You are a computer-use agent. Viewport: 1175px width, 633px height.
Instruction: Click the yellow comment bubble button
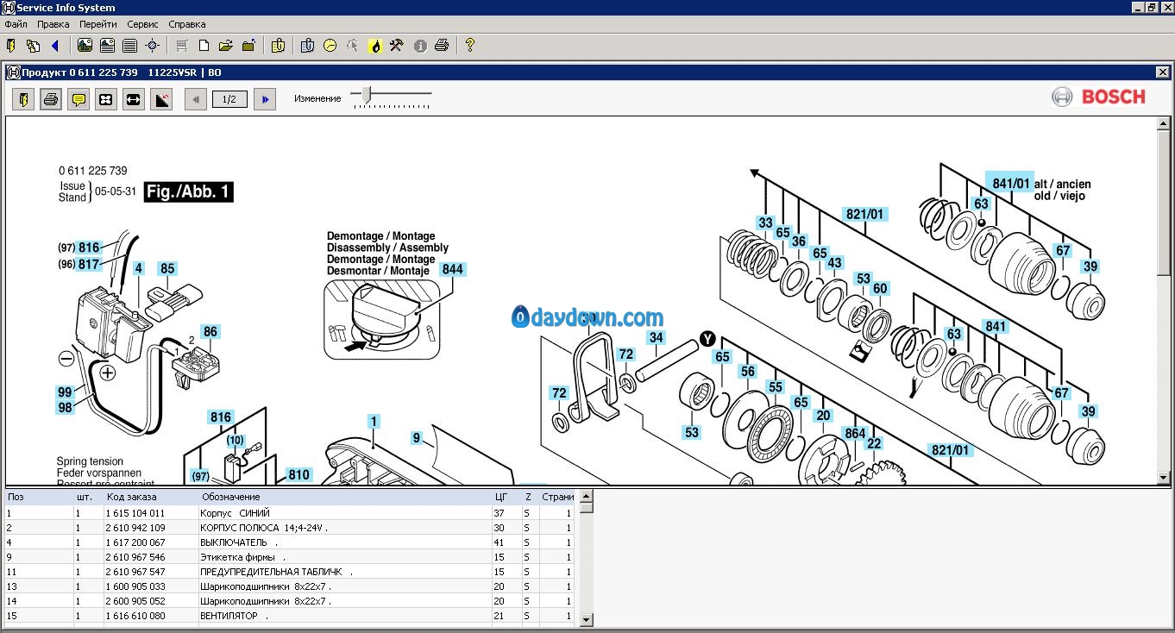click(x=79, y=100)
